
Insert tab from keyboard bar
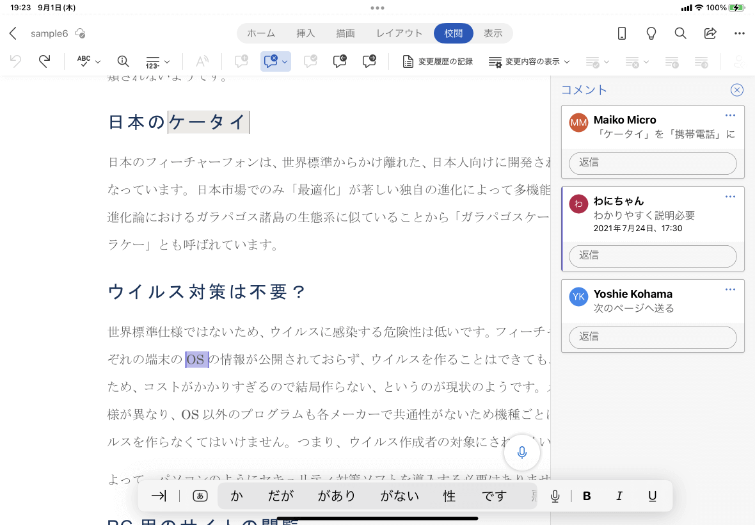point(159,496)
